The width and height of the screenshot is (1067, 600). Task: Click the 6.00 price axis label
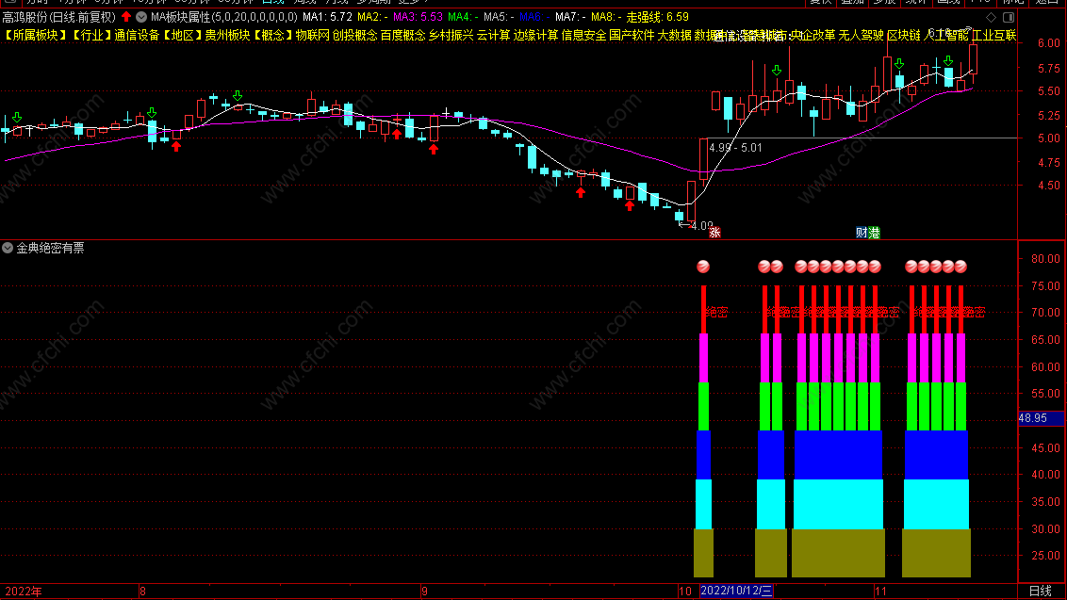tap(1049, 43)
